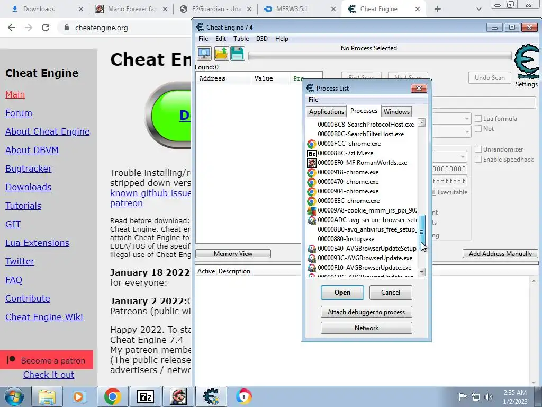Open the process selector icon in Cheat Engine
Viewport: 542px width, 407px height.
click(x=204, y=54)
